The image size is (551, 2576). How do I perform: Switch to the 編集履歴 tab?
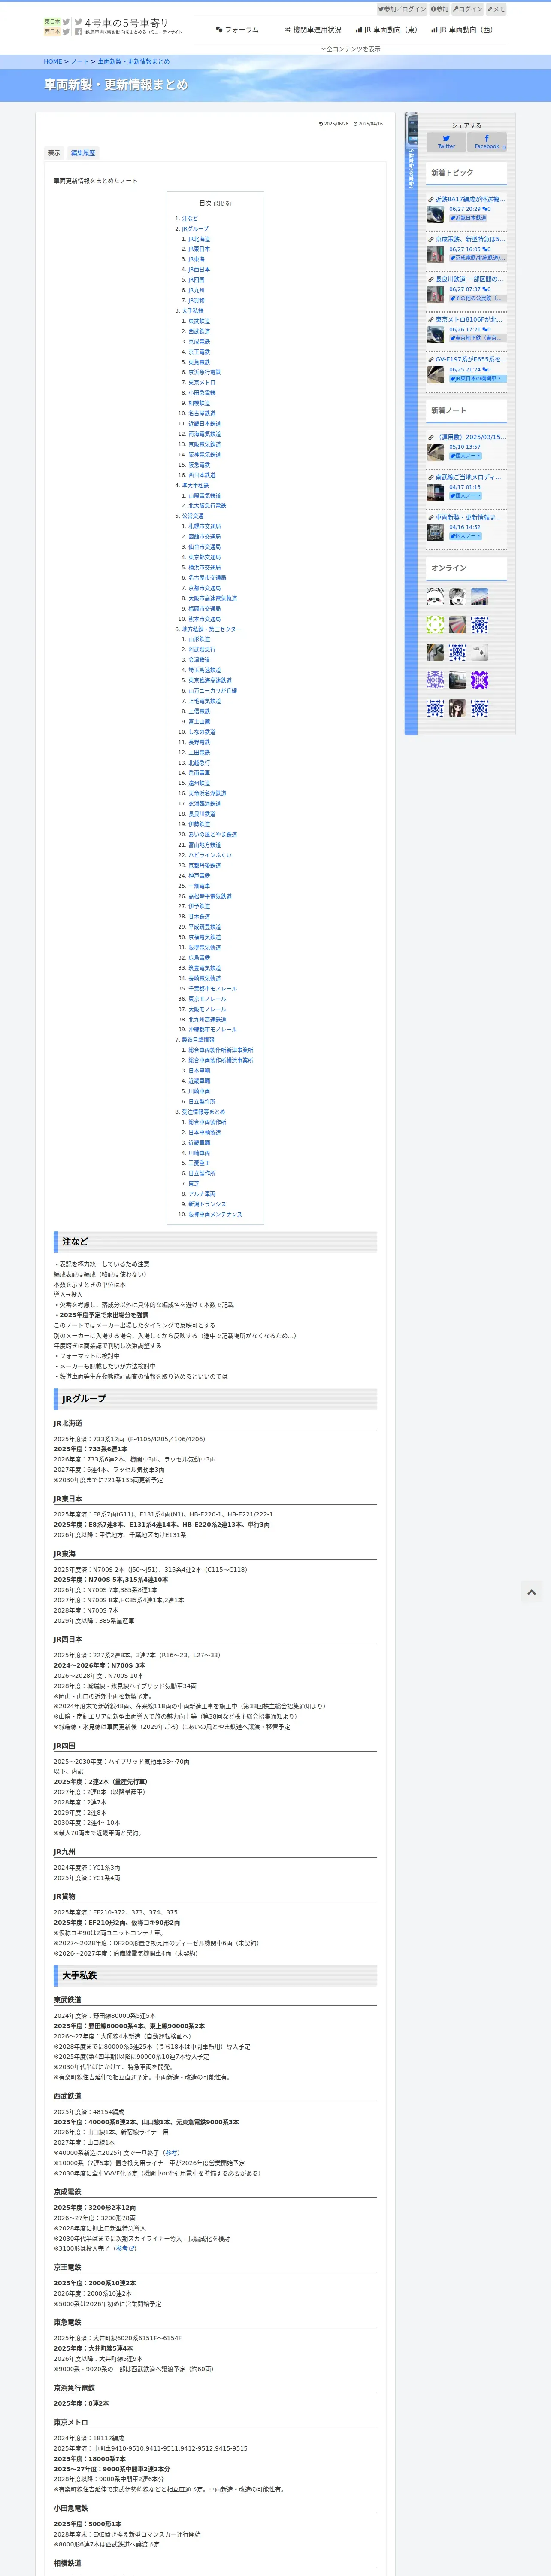83,153
